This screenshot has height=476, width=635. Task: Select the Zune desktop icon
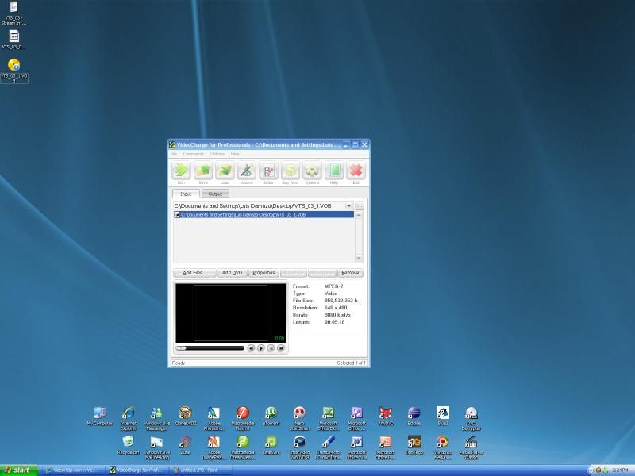pos(186,445)
